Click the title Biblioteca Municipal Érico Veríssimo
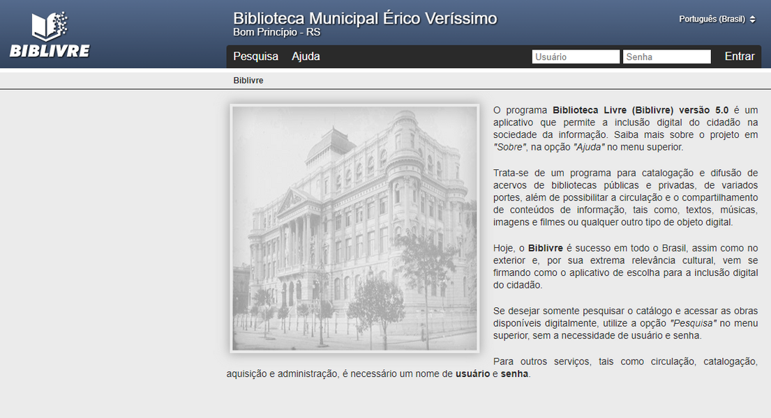The image size is (771, 418). [x=364, y=18]
